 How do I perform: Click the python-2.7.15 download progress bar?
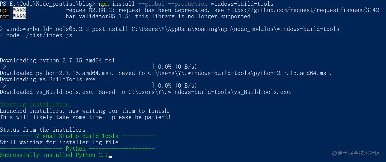(x=77, y=67)
